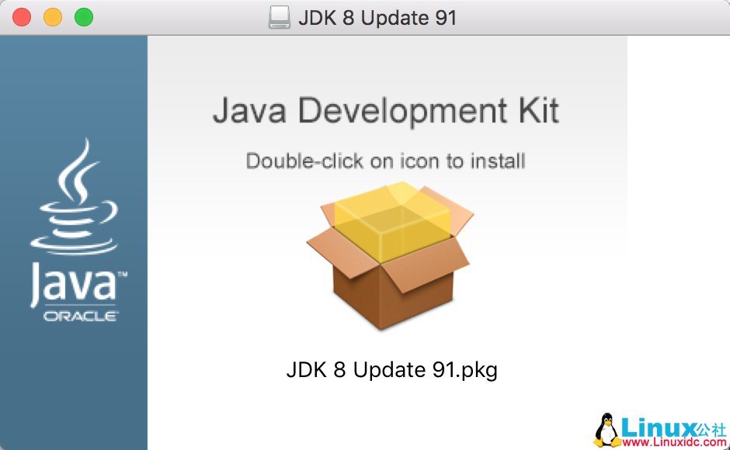Minimize window with the yellow button
The width and height of the screenshot is (730, 450).
(53, 17)
